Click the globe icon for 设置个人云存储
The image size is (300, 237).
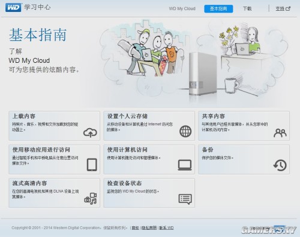[185, 131]
